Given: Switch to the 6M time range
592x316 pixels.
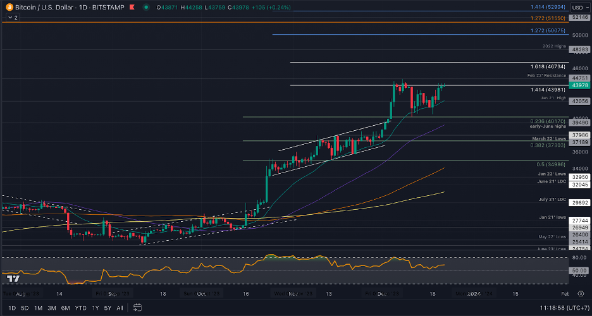Looking at the screenshot, I should coord(65,308).
